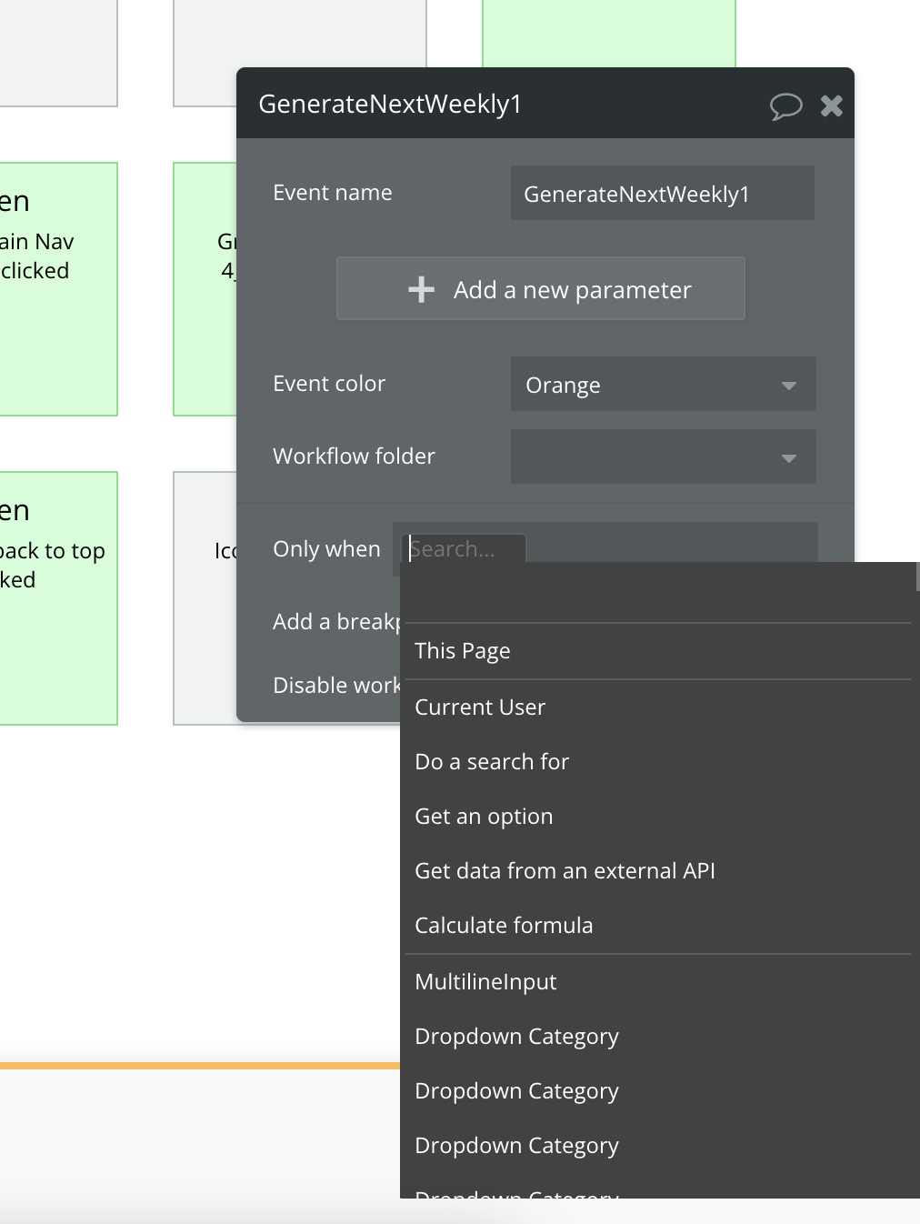Select the green event box at top

coord(608,33)
